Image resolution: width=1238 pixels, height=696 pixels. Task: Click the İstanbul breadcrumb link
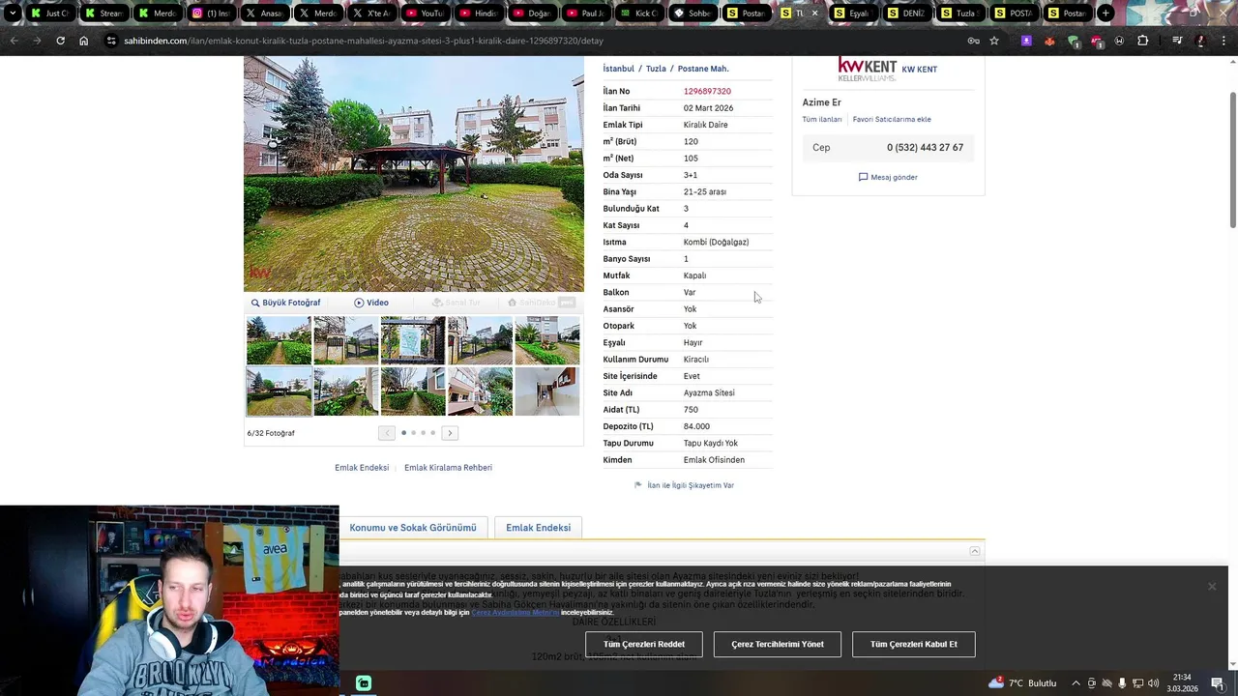(x=619, y=69)
